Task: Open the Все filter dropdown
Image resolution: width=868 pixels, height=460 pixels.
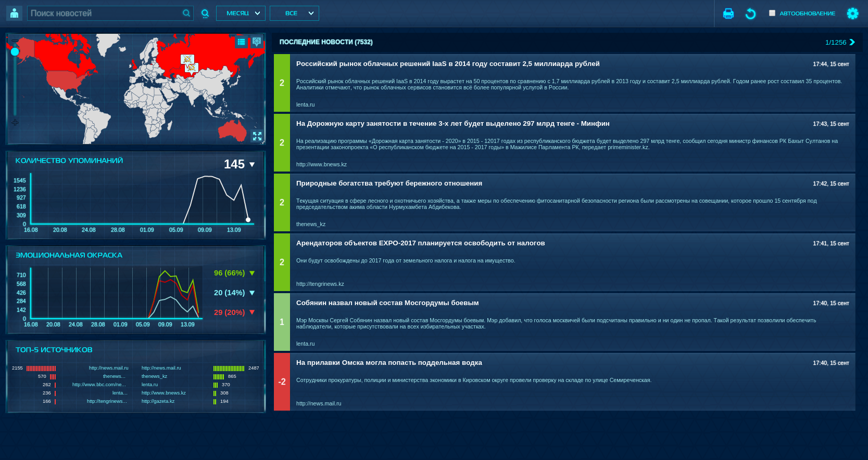Action: click(294, 14)
